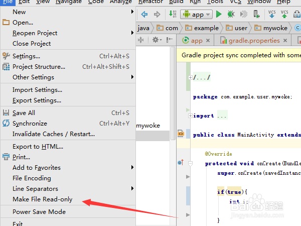Image resolution: width=301 pixels, height=226 pixels.
Task: Click VCS commit changes icon
Action: click(x=284, y=14)
